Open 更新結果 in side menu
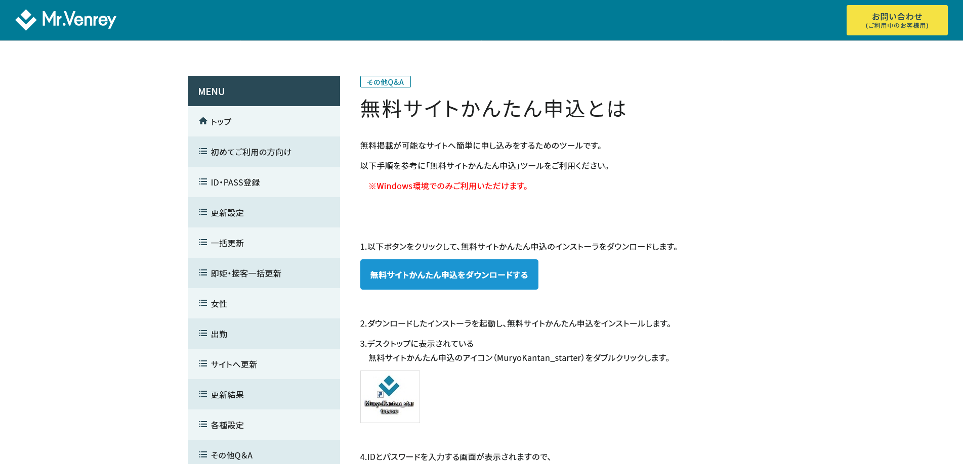This screenshot has width=963, height=464. pos(264,394)
